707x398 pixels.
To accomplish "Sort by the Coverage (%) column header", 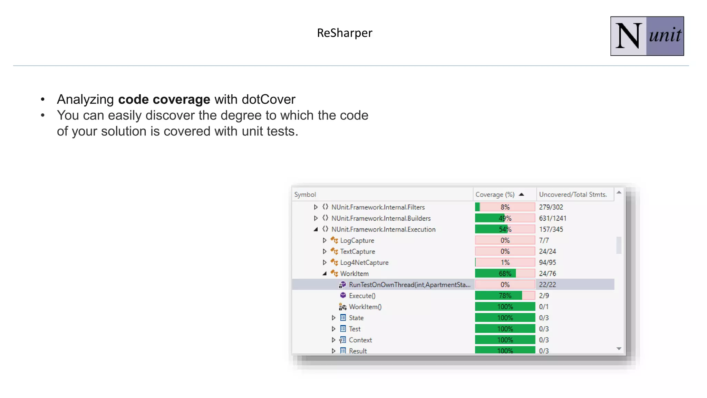I will 504,195.
